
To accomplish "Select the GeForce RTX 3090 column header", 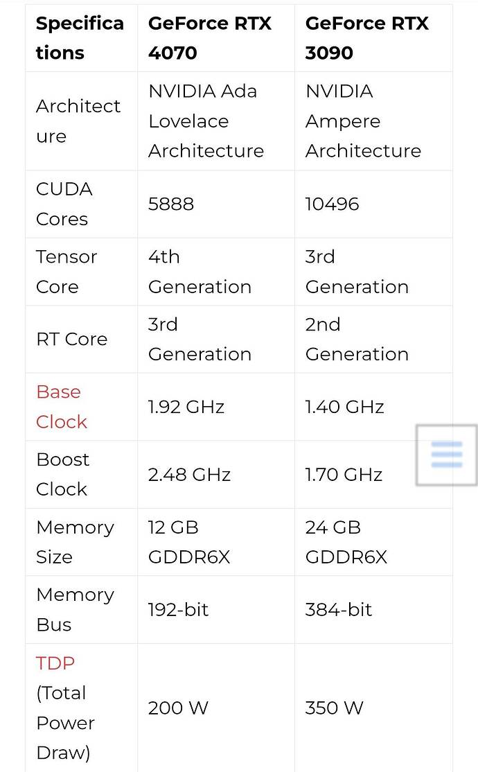I will [366, 37].
